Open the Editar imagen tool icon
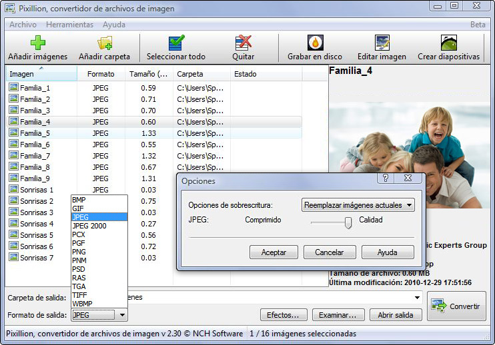Image resolution: width=495 pixels, height=345 pixels. point(382,43)
